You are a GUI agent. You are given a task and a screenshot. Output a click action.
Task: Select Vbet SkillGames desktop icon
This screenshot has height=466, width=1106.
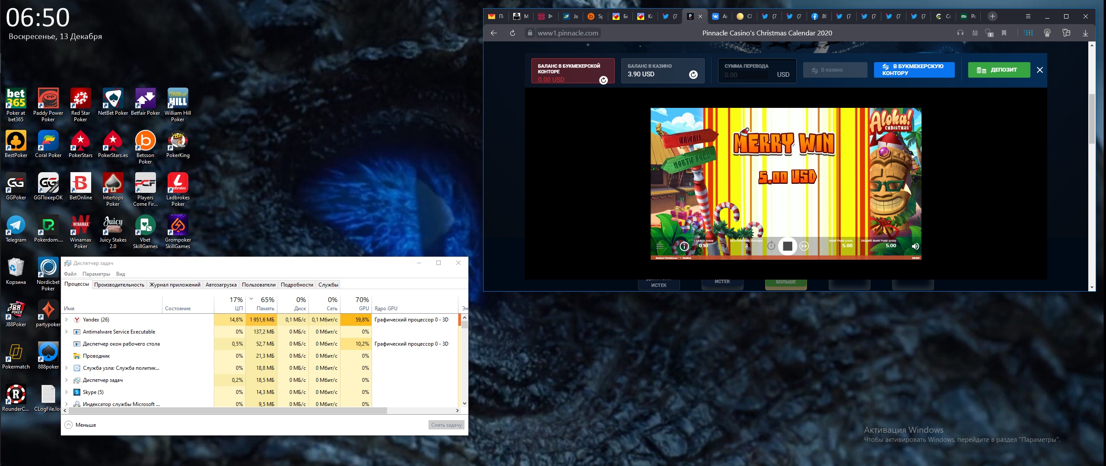(x=145, y=232)
